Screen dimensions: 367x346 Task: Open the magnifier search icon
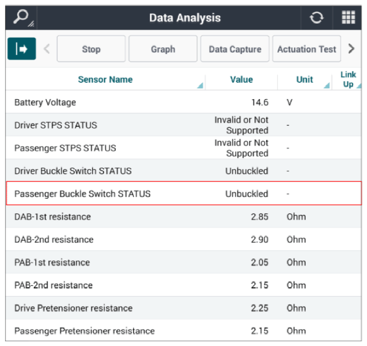pos(21,17)
